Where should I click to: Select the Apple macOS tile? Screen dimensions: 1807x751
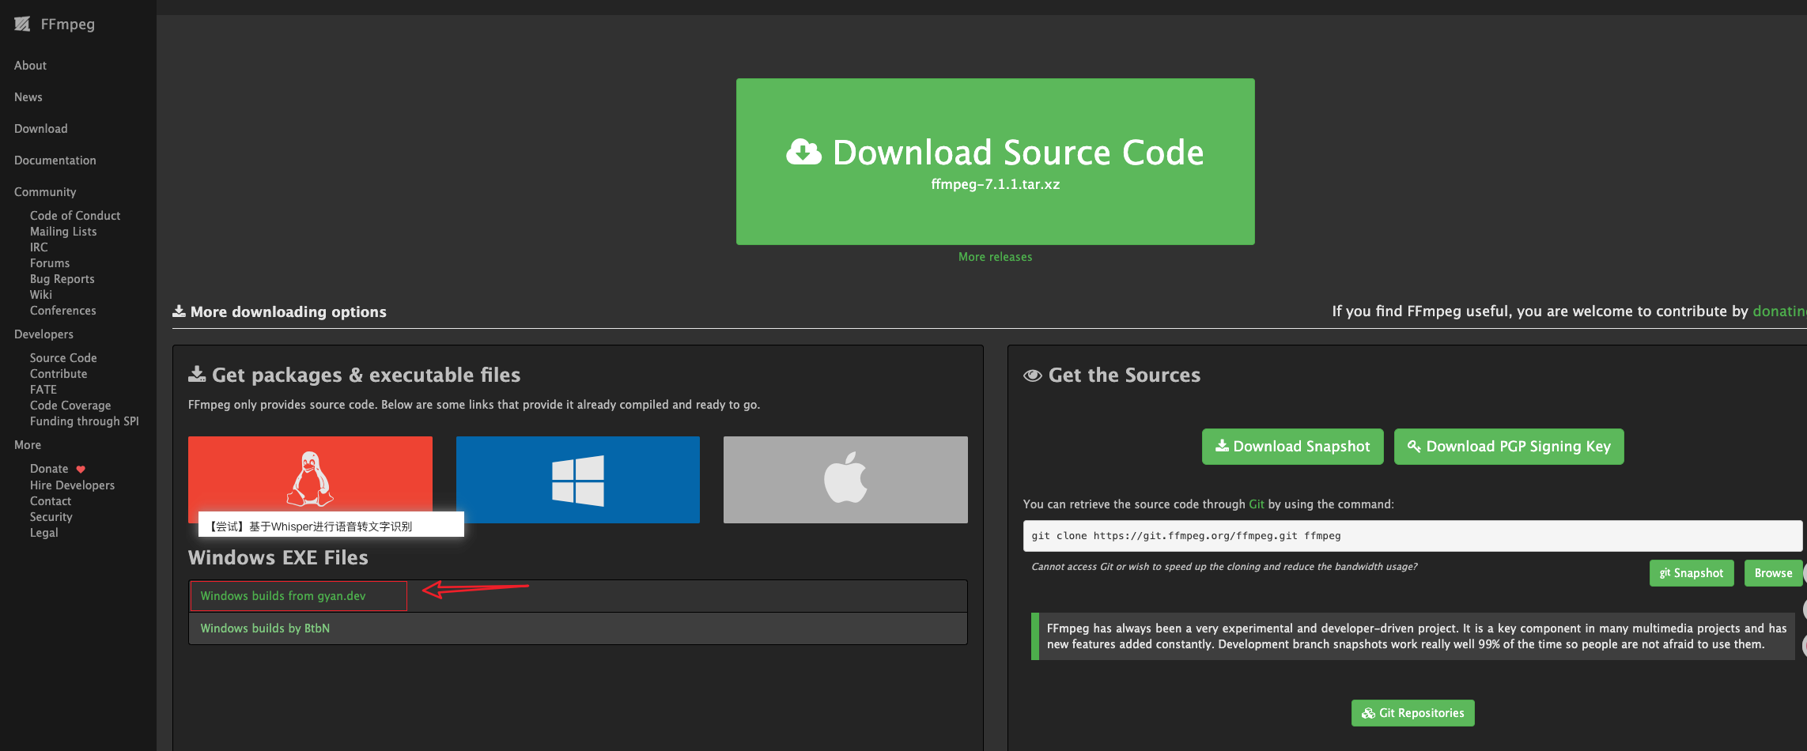click(845, 479)
